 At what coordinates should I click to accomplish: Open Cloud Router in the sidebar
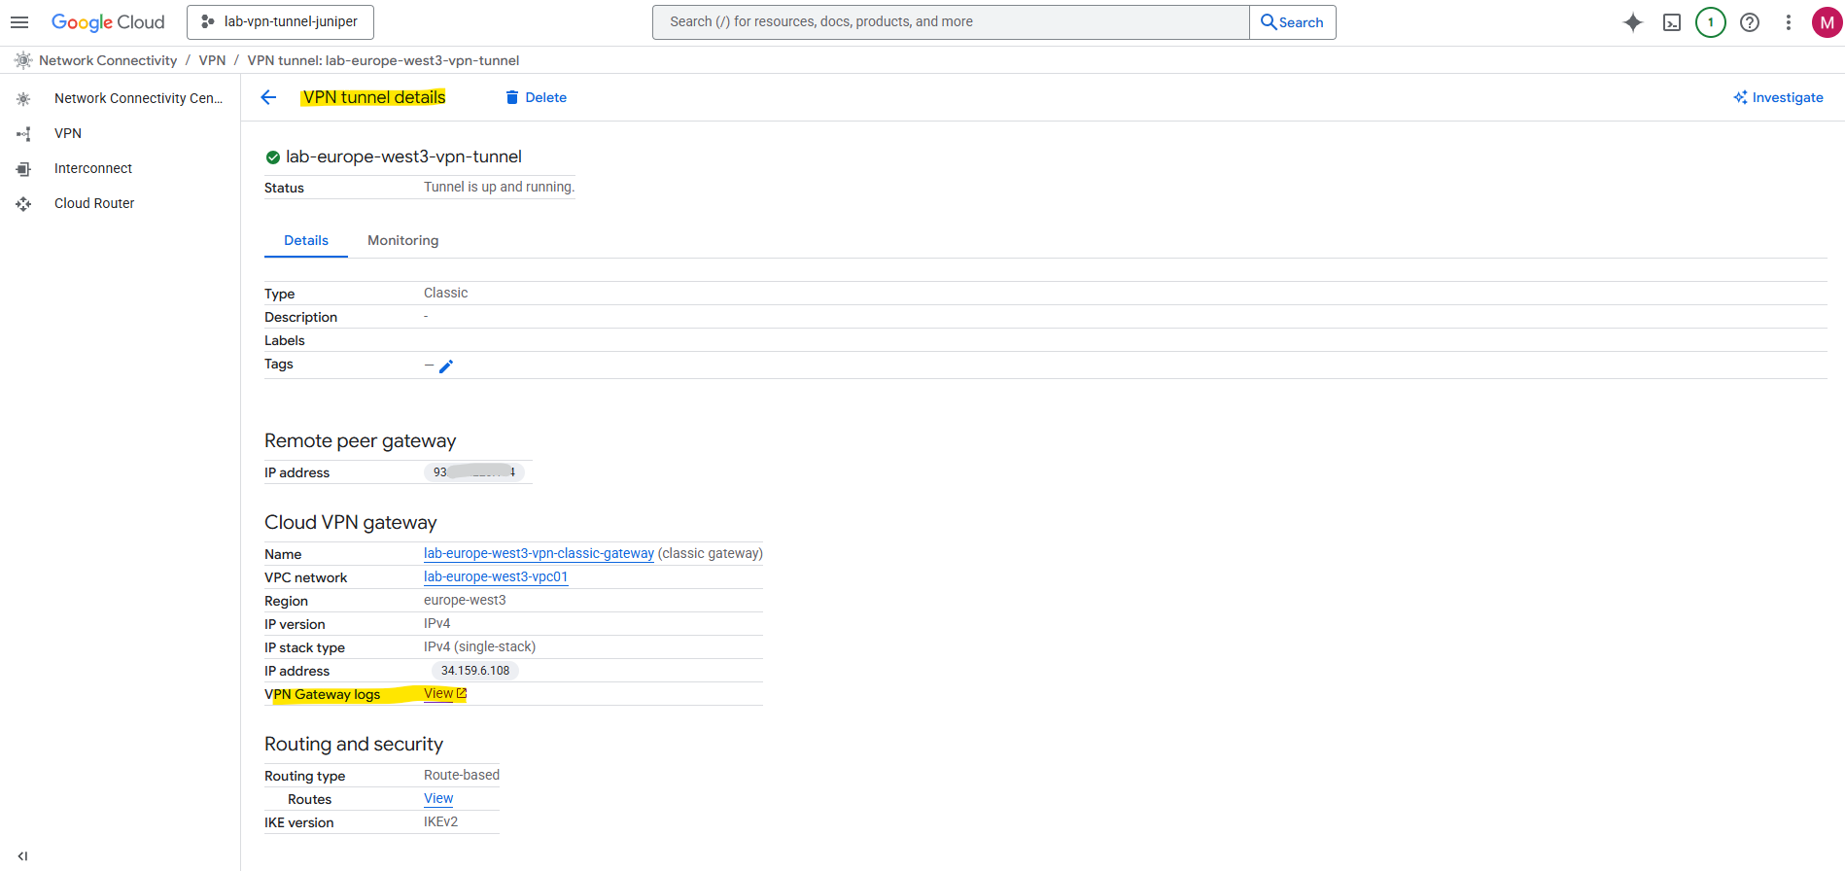tap(94, 203)
